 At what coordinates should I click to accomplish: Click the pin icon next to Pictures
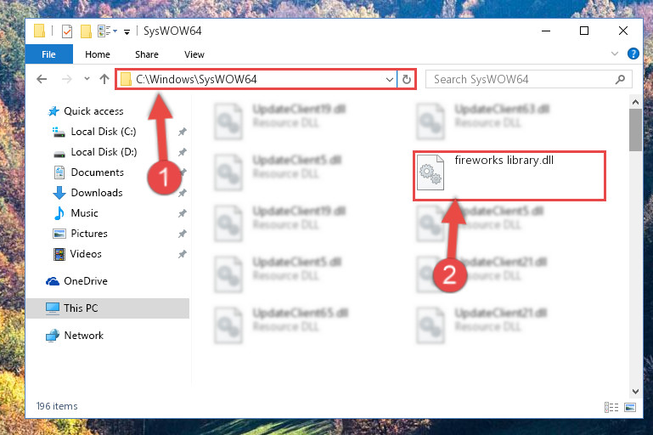click(x=182, y=234)
